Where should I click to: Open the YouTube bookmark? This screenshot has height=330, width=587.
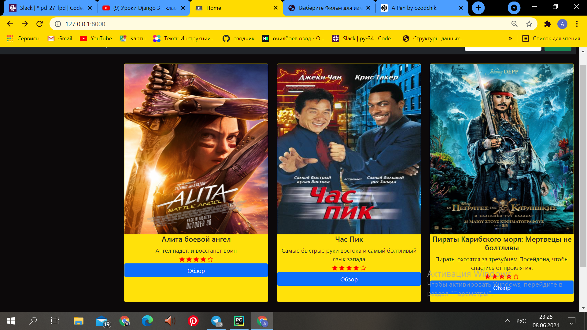[x=96, y=38]
